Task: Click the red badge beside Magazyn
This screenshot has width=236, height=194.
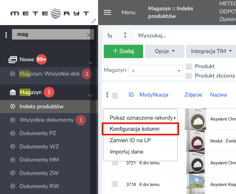Action: click(x=49, y=92)
